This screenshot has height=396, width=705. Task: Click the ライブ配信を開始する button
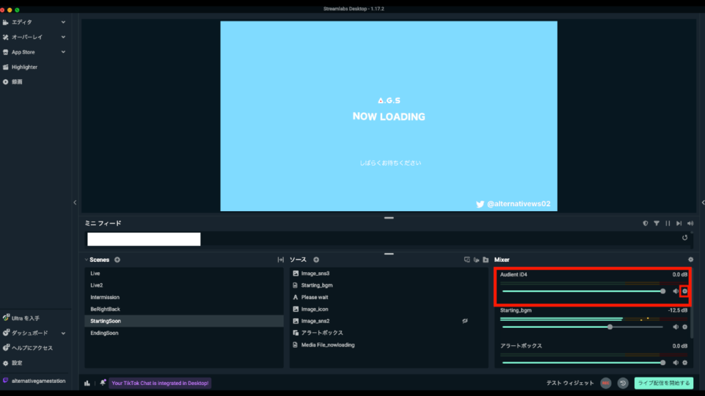664,383
